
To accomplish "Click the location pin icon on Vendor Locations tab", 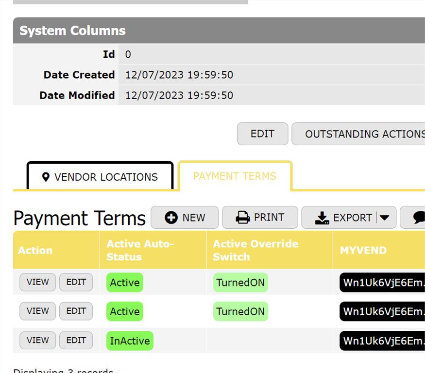I will pyautogui.click(x=46, y=177).
